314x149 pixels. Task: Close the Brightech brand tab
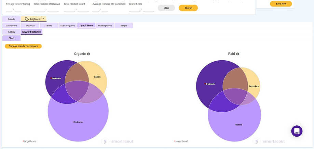point(44,18)
